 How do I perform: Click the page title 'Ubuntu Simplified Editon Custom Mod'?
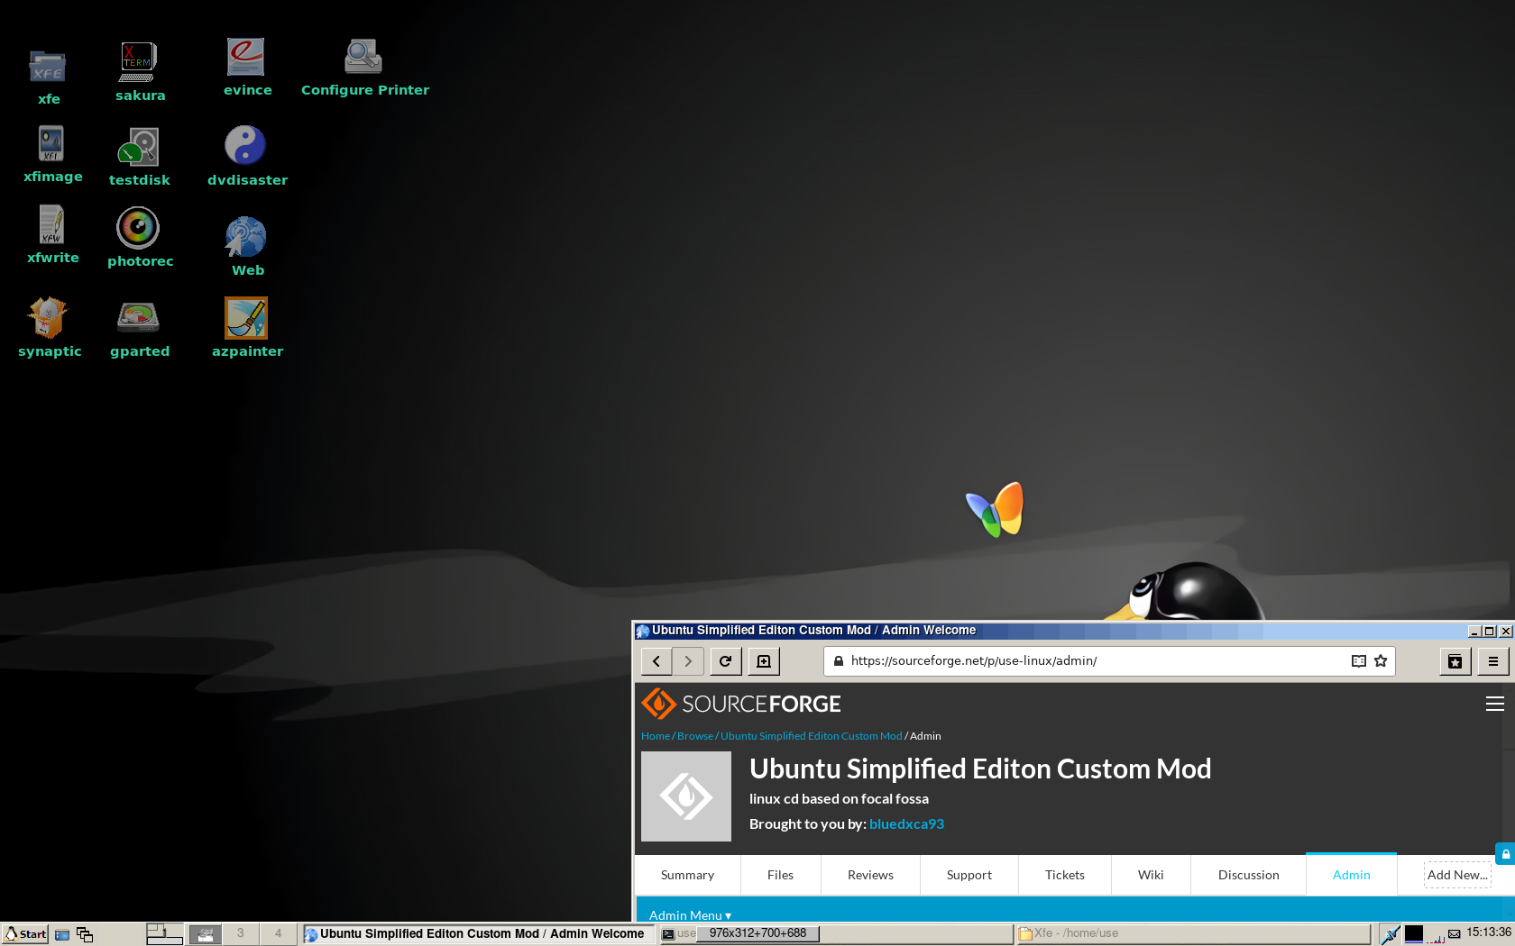[x=980, y=769]
